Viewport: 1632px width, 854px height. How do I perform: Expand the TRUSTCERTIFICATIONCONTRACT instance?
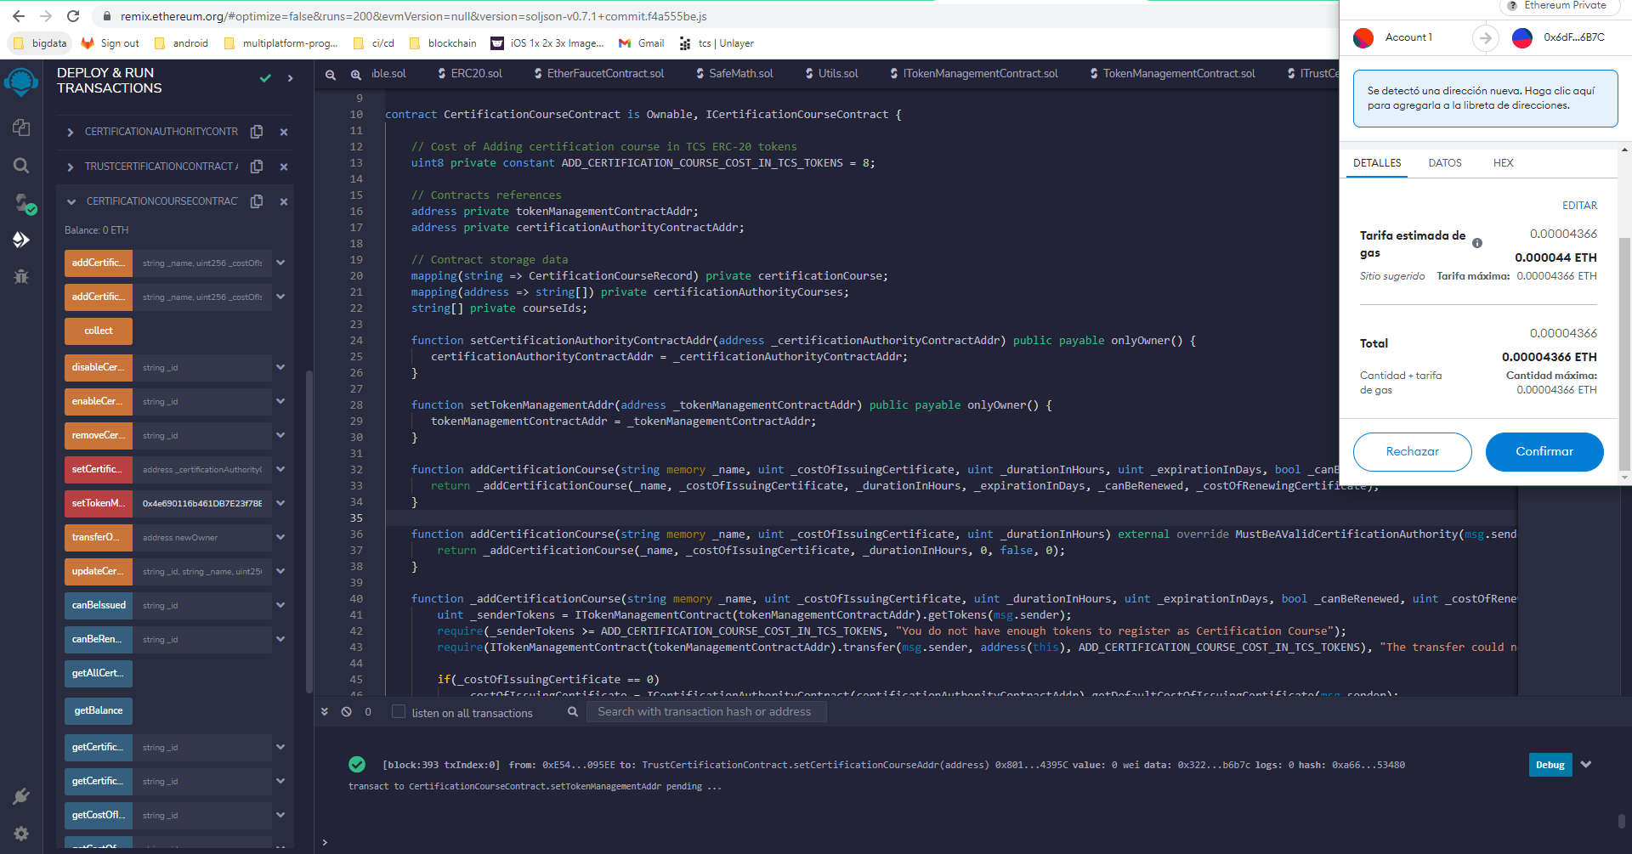[x=71, y=167]
